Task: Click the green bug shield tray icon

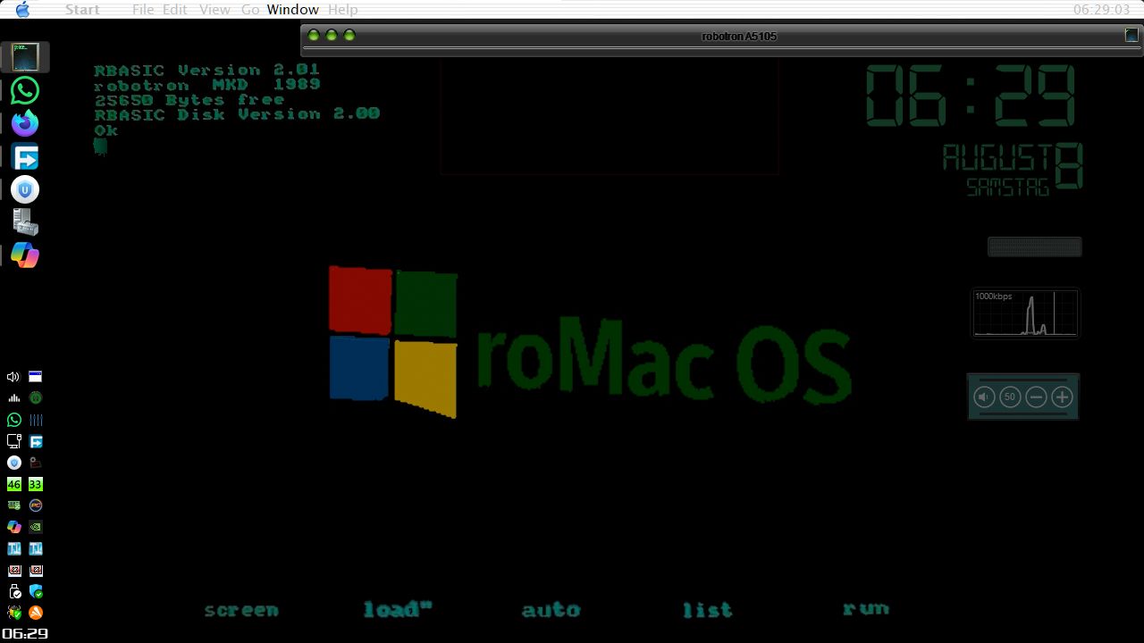Action: 13,613
